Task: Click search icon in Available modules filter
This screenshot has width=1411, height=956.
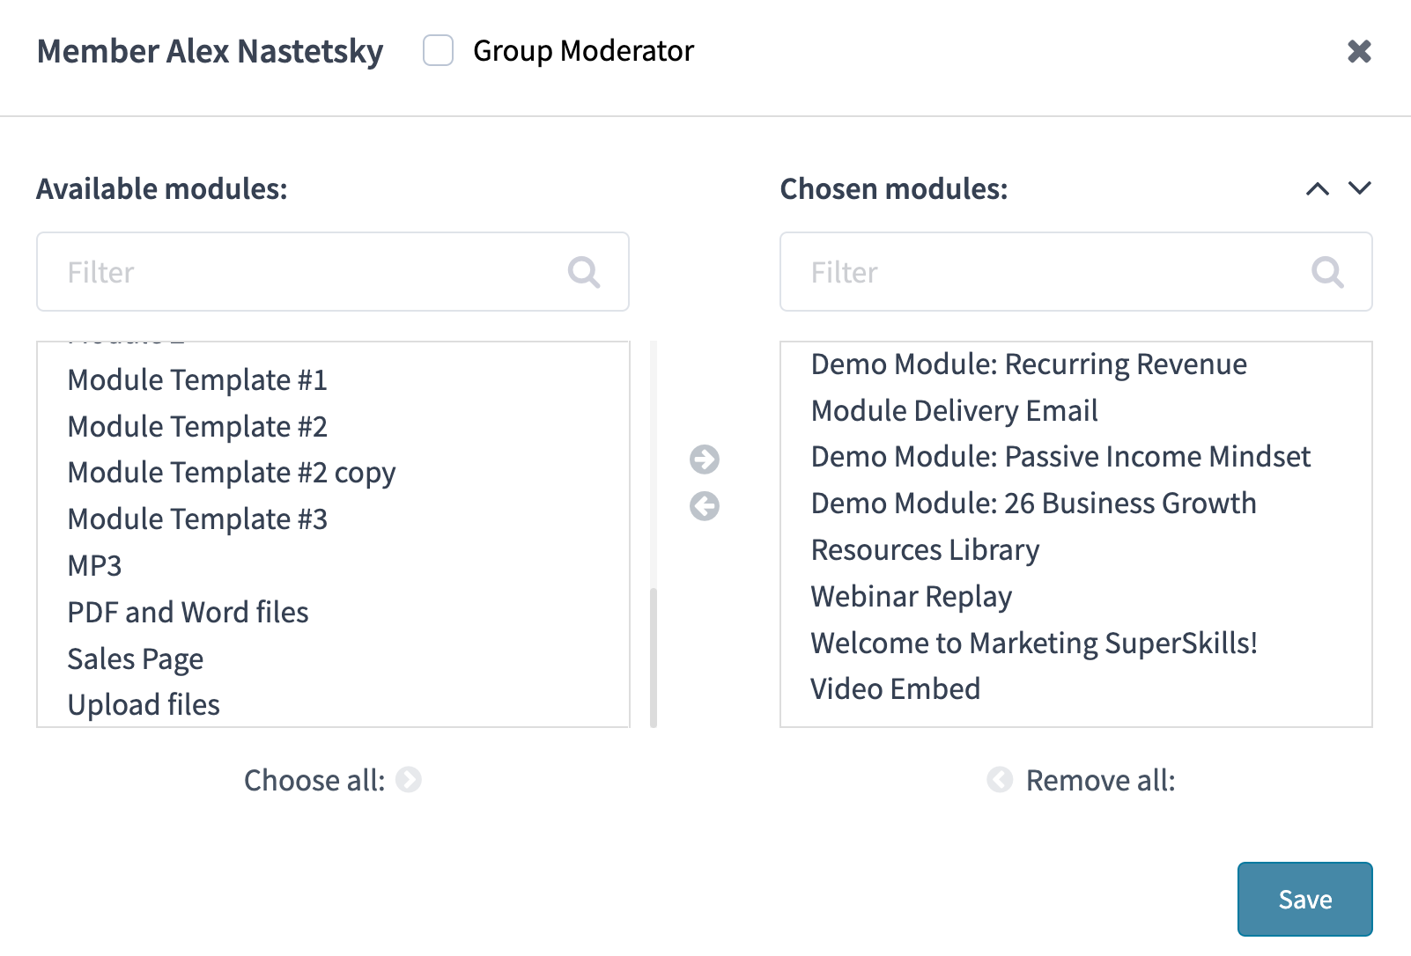Action: (584, 272)
